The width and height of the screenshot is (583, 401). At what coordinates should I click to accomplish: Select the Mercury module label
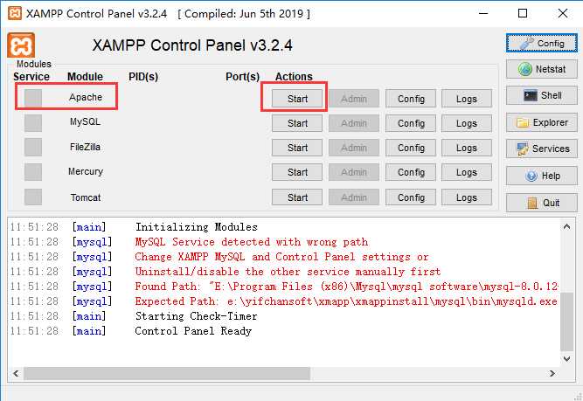click(x=86, y=172)
